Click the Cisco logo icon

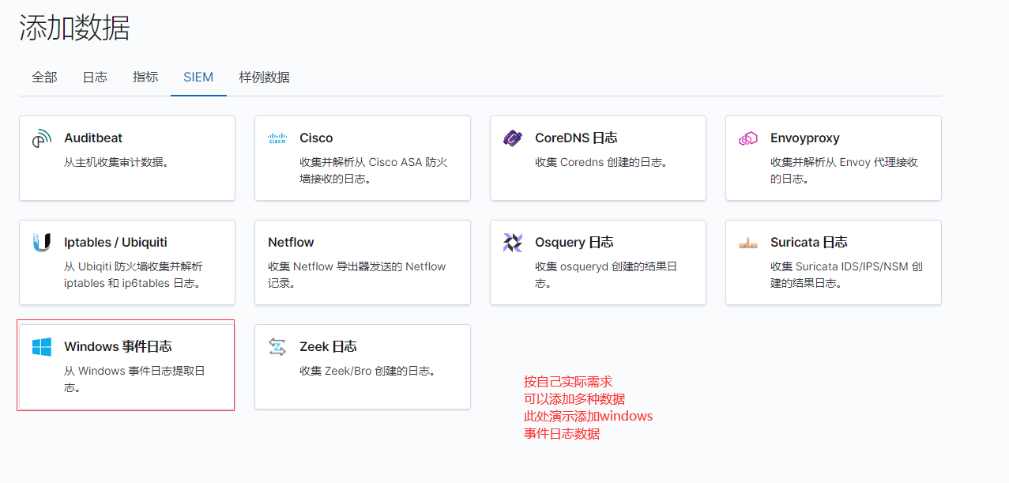[x=277, y=138]
